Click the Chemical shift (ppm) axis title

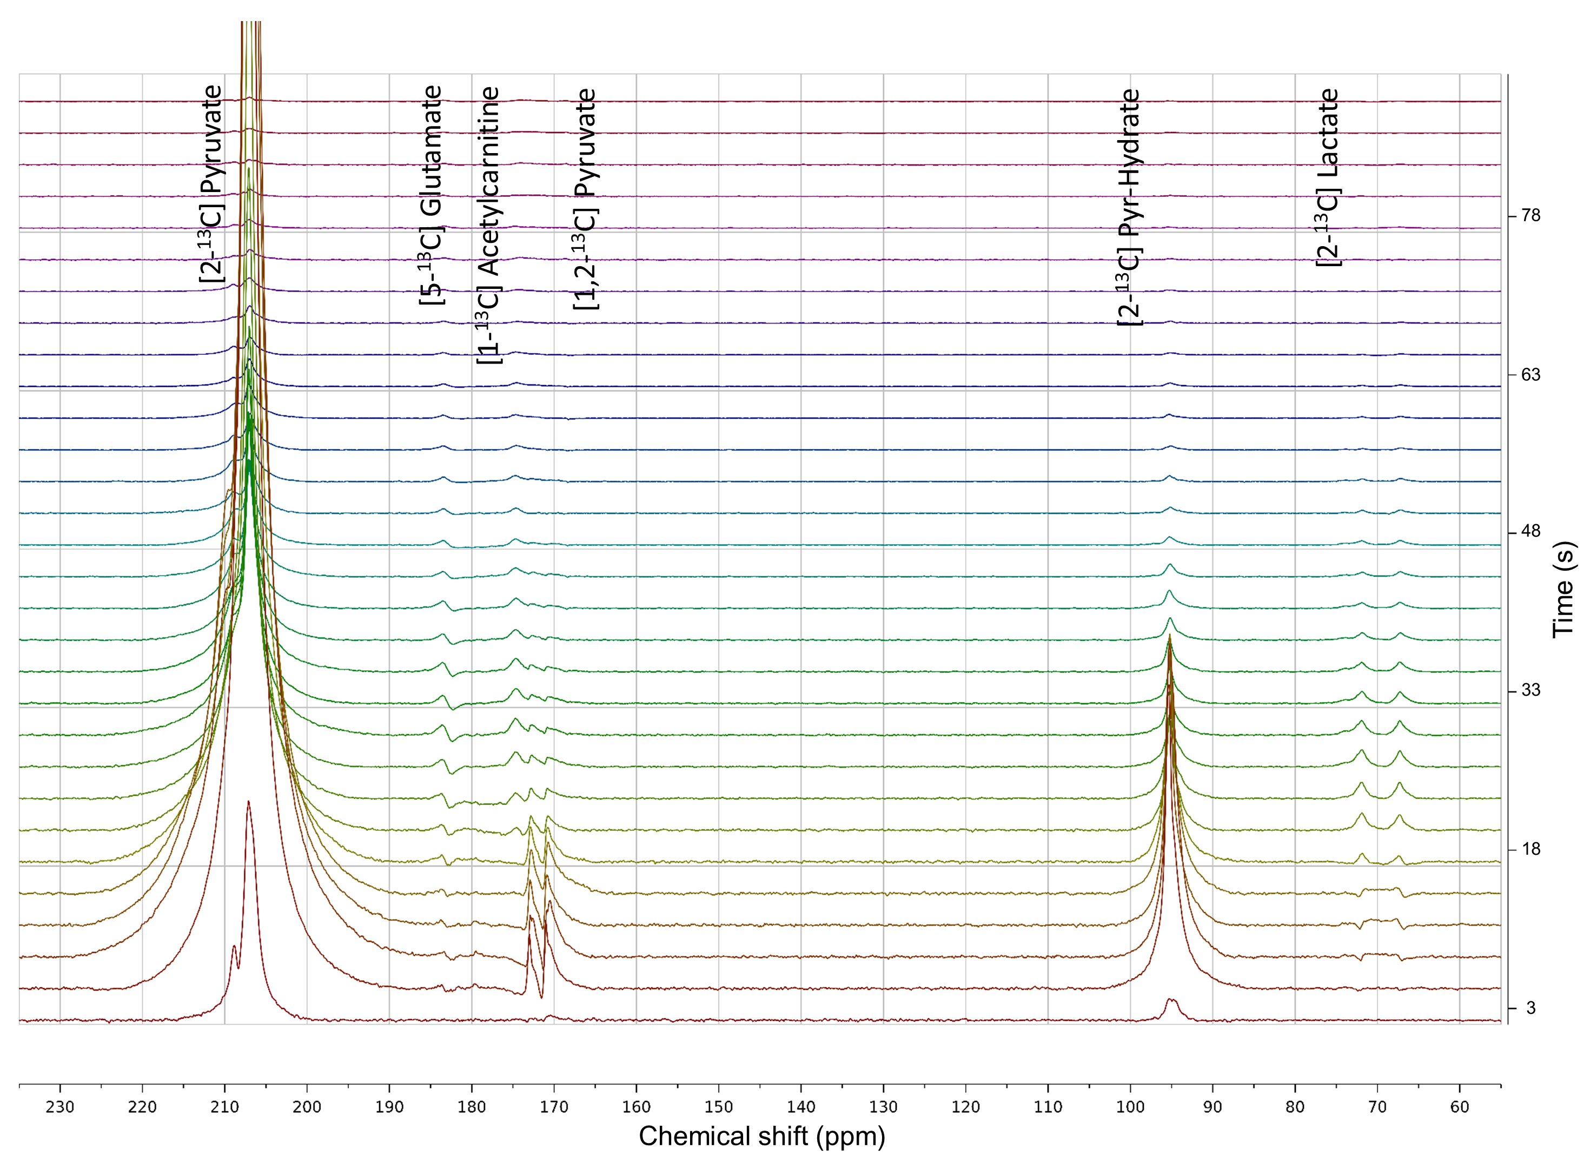761,1137
